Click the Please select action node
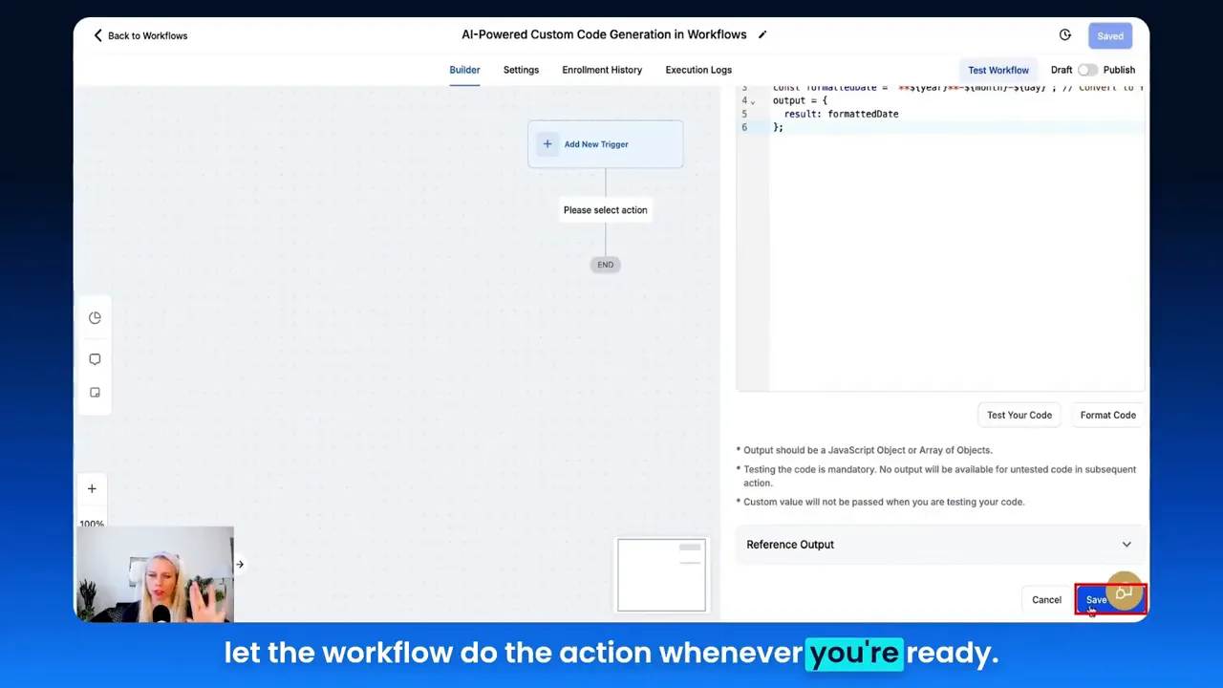Viewport: 1223px width, 688px height. [x=605, y=210]
